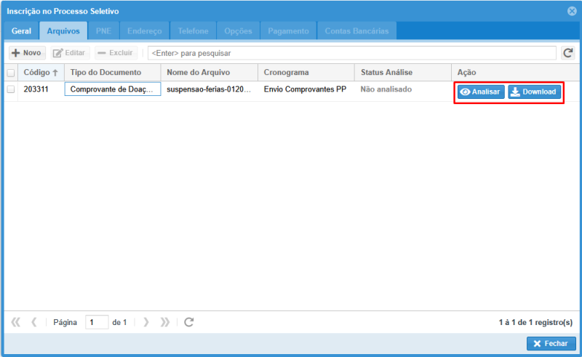Viewport: 582px width, 357px height.
Task: Click the Novo button
Action: click(x=26, y=53)
